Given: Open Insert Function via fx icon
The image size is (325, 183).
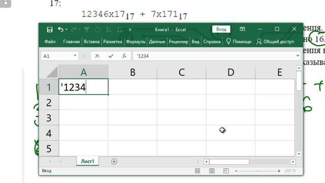Looking at the screenshot, I should 124,56.
